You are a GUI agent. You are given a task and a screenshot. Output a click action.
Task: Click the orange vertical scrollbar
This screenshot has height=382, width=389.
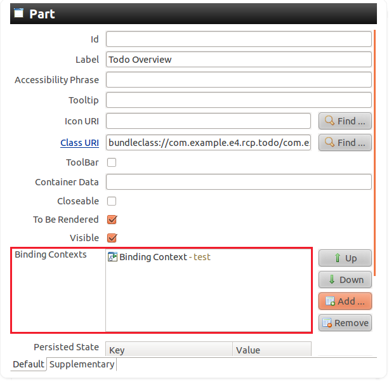point(374,153)
